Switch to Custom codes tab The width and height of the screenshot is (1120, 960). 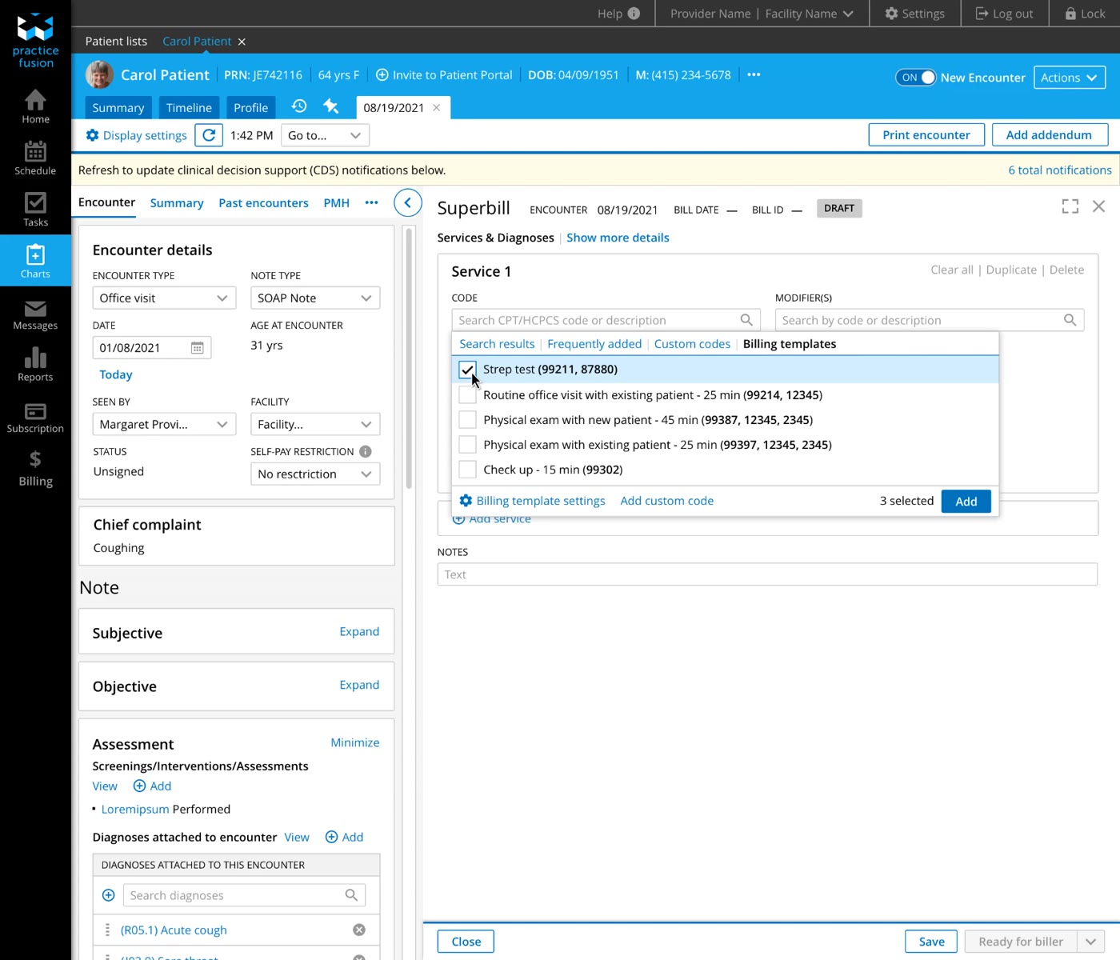point(692,344)
